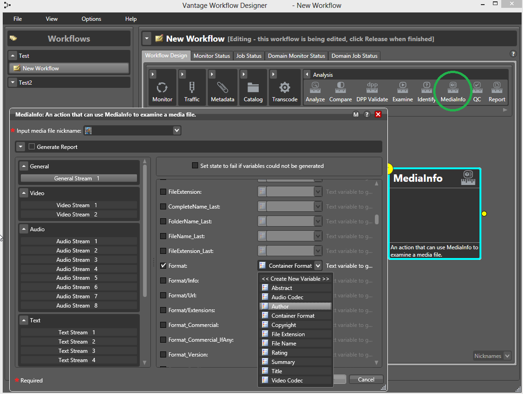Select Audio Stream 5
This screenshot has width=523, height=394.
click(79, 278)
